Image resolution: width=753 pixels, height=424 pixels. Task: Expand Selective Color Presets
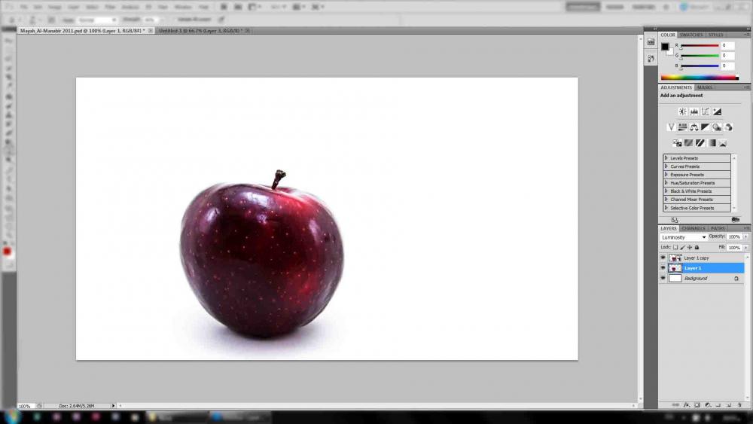pos(666,207)
